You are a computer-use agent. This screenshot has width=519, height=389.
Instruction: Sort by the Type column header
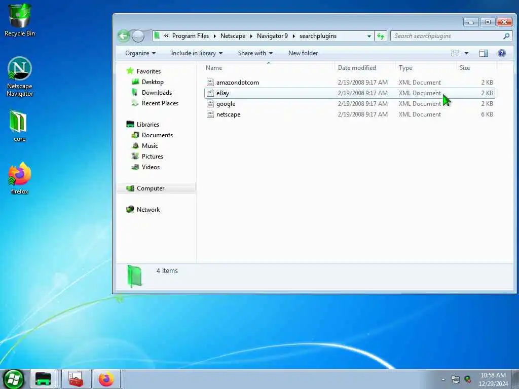[425, 67]
